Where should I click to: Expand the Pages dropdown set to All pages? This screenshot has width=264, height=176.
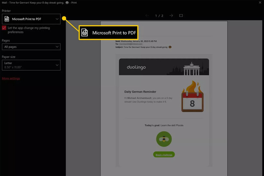point(31,47)
